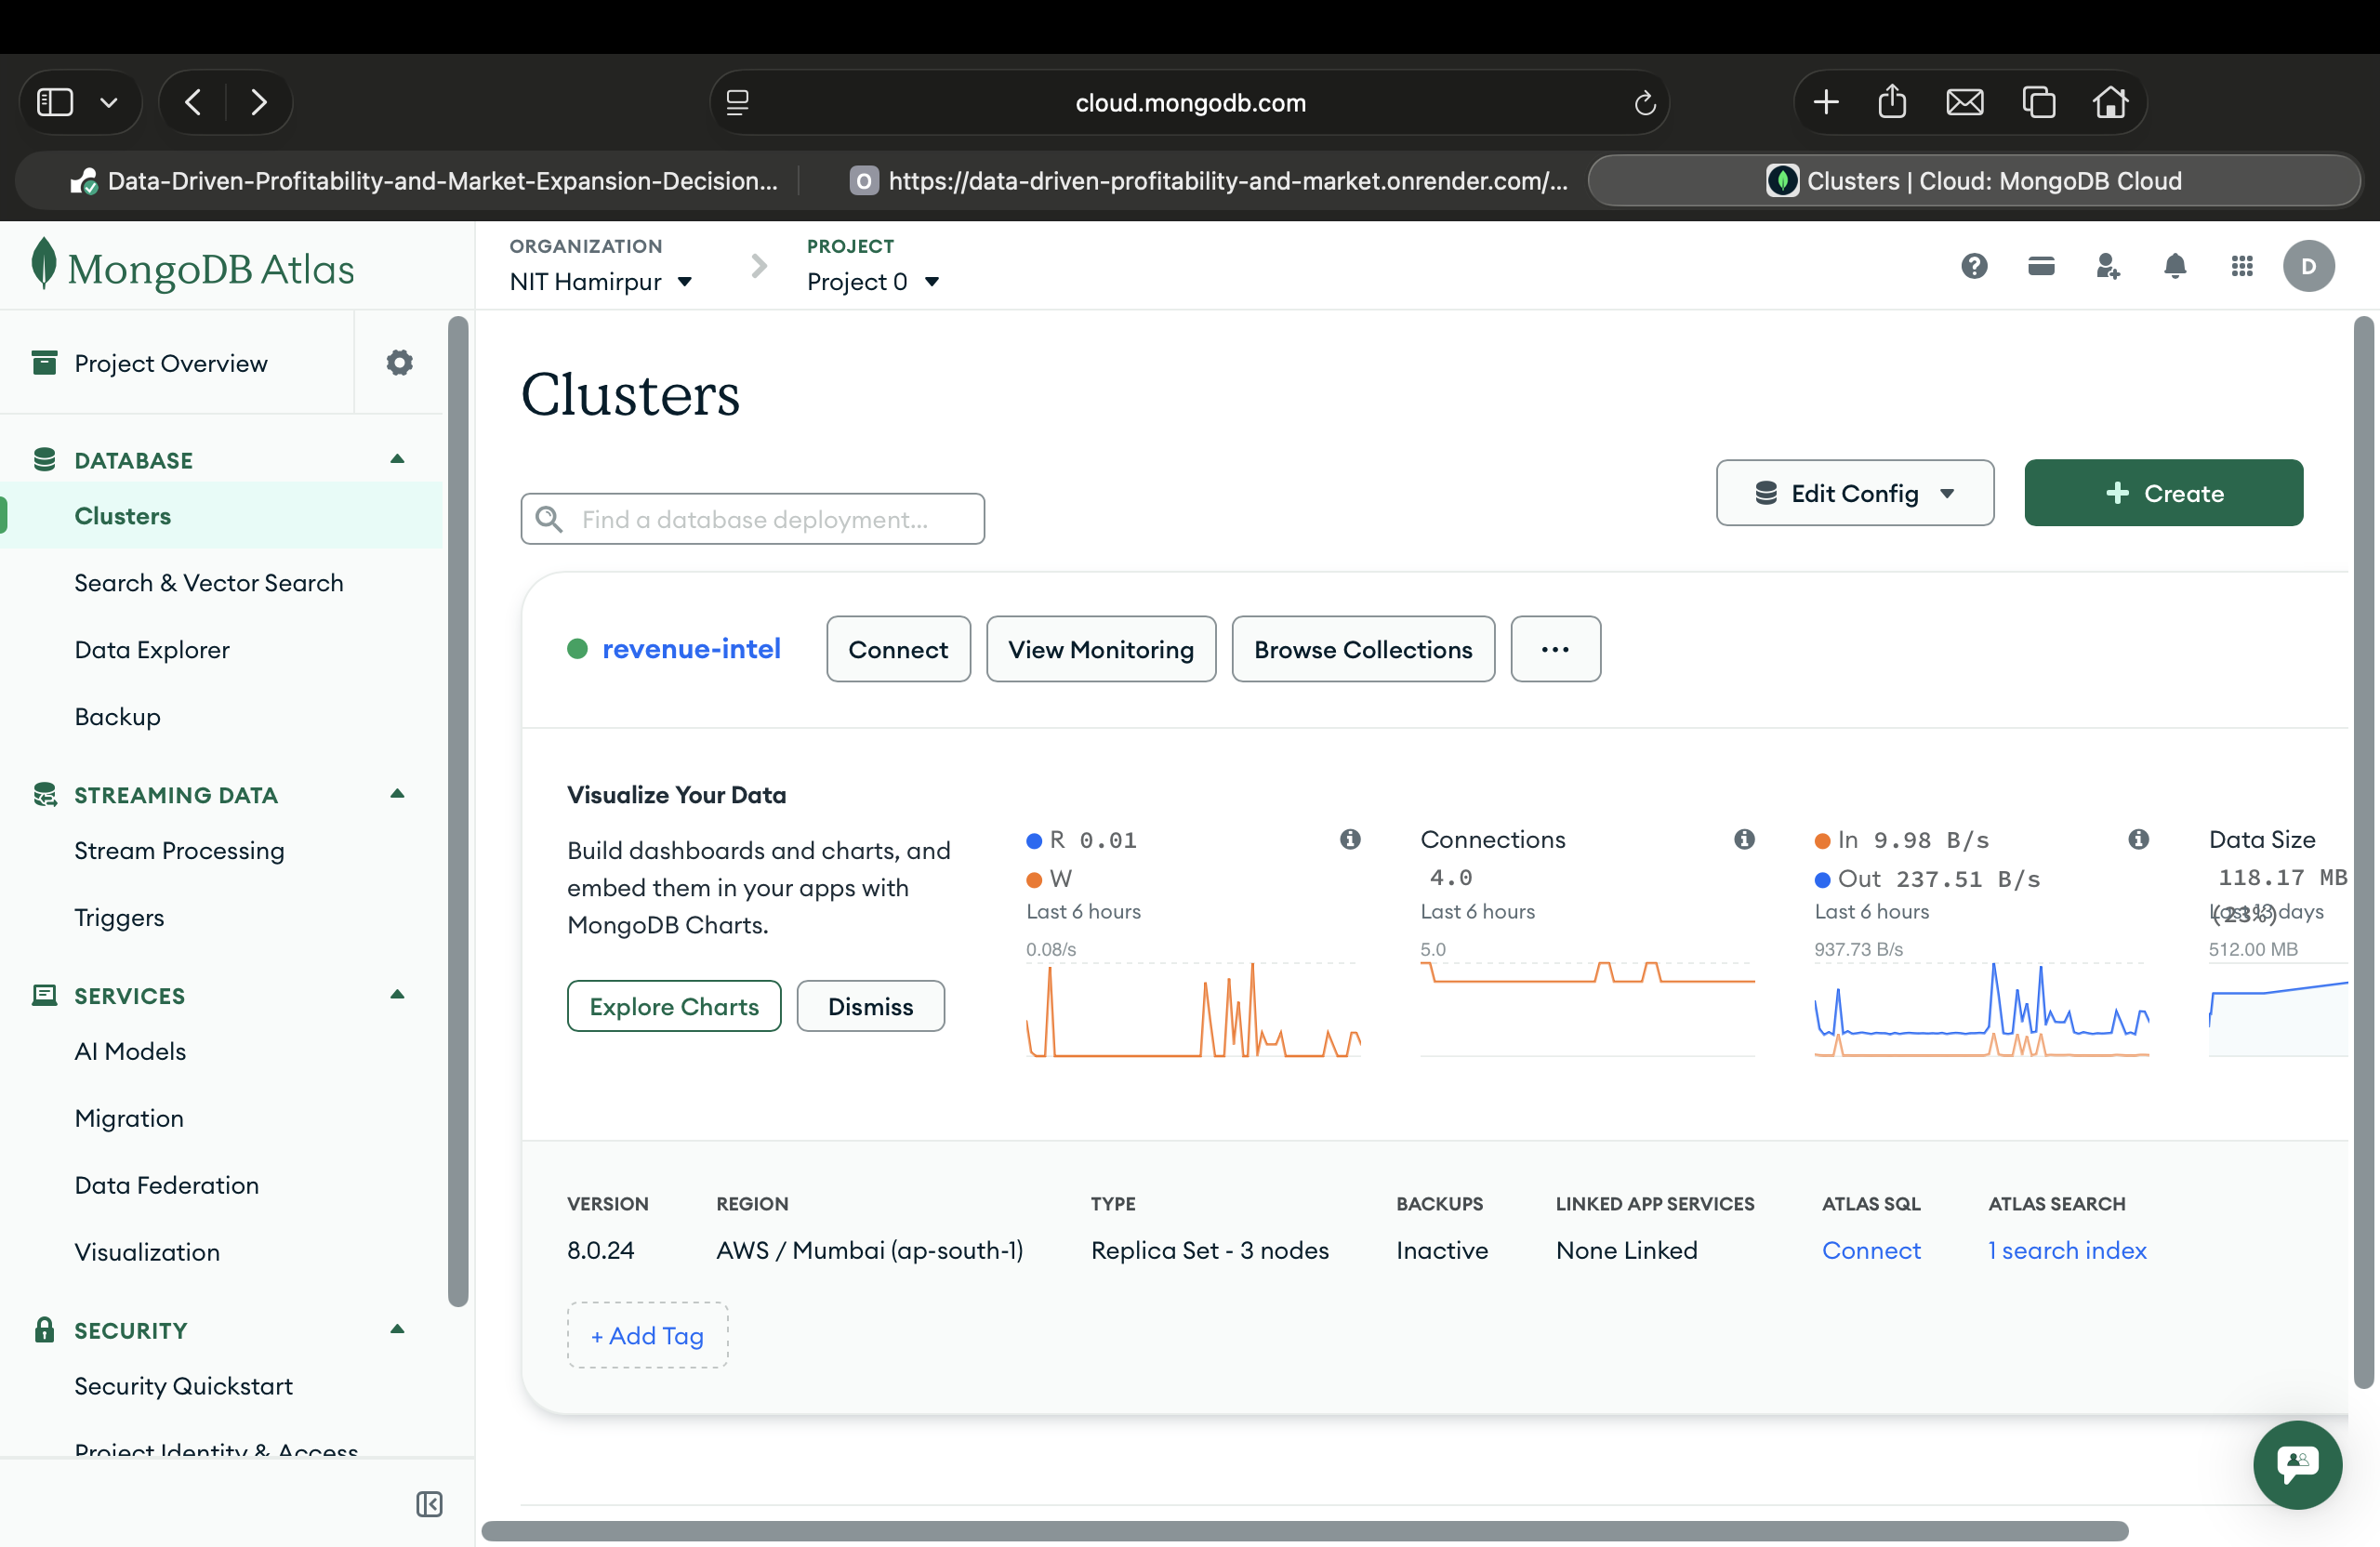2380x1547 pixels.
Task: Collapse the STREAMING DATA section
Action: [x=397, y=794]
